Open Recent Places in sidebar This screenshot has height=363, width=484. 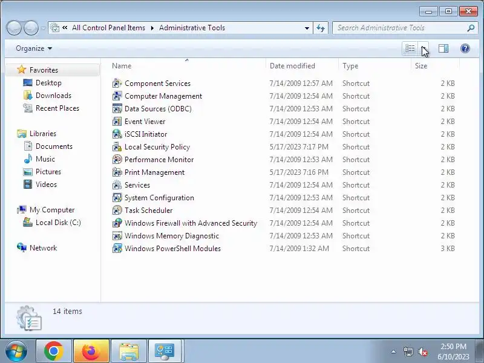point(57,108)
